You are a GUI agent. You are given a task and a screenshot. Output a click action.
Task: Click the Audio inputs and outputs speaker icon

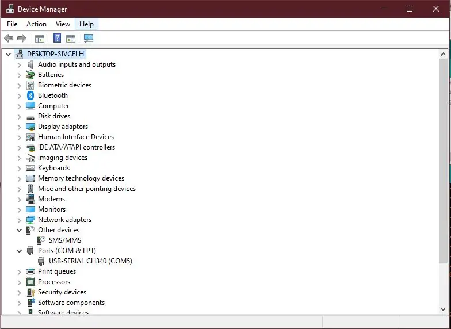[x=30, y=64]
